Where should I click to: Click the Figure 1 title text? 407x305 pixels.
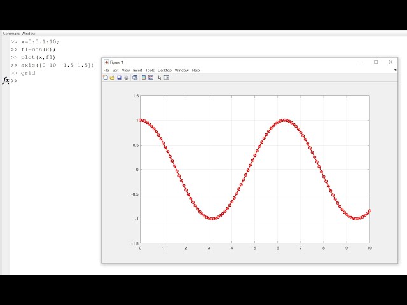[116, 62]
